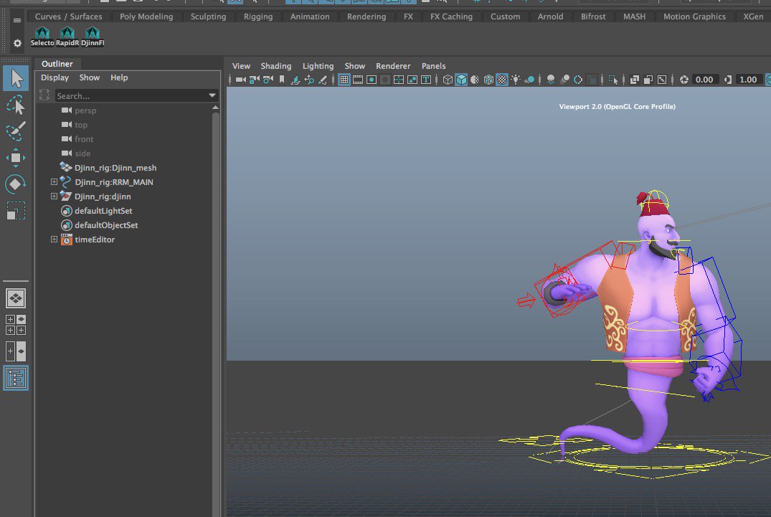
Task: Expand the Djinn_rig:djinn node
Action: [54, 196]
